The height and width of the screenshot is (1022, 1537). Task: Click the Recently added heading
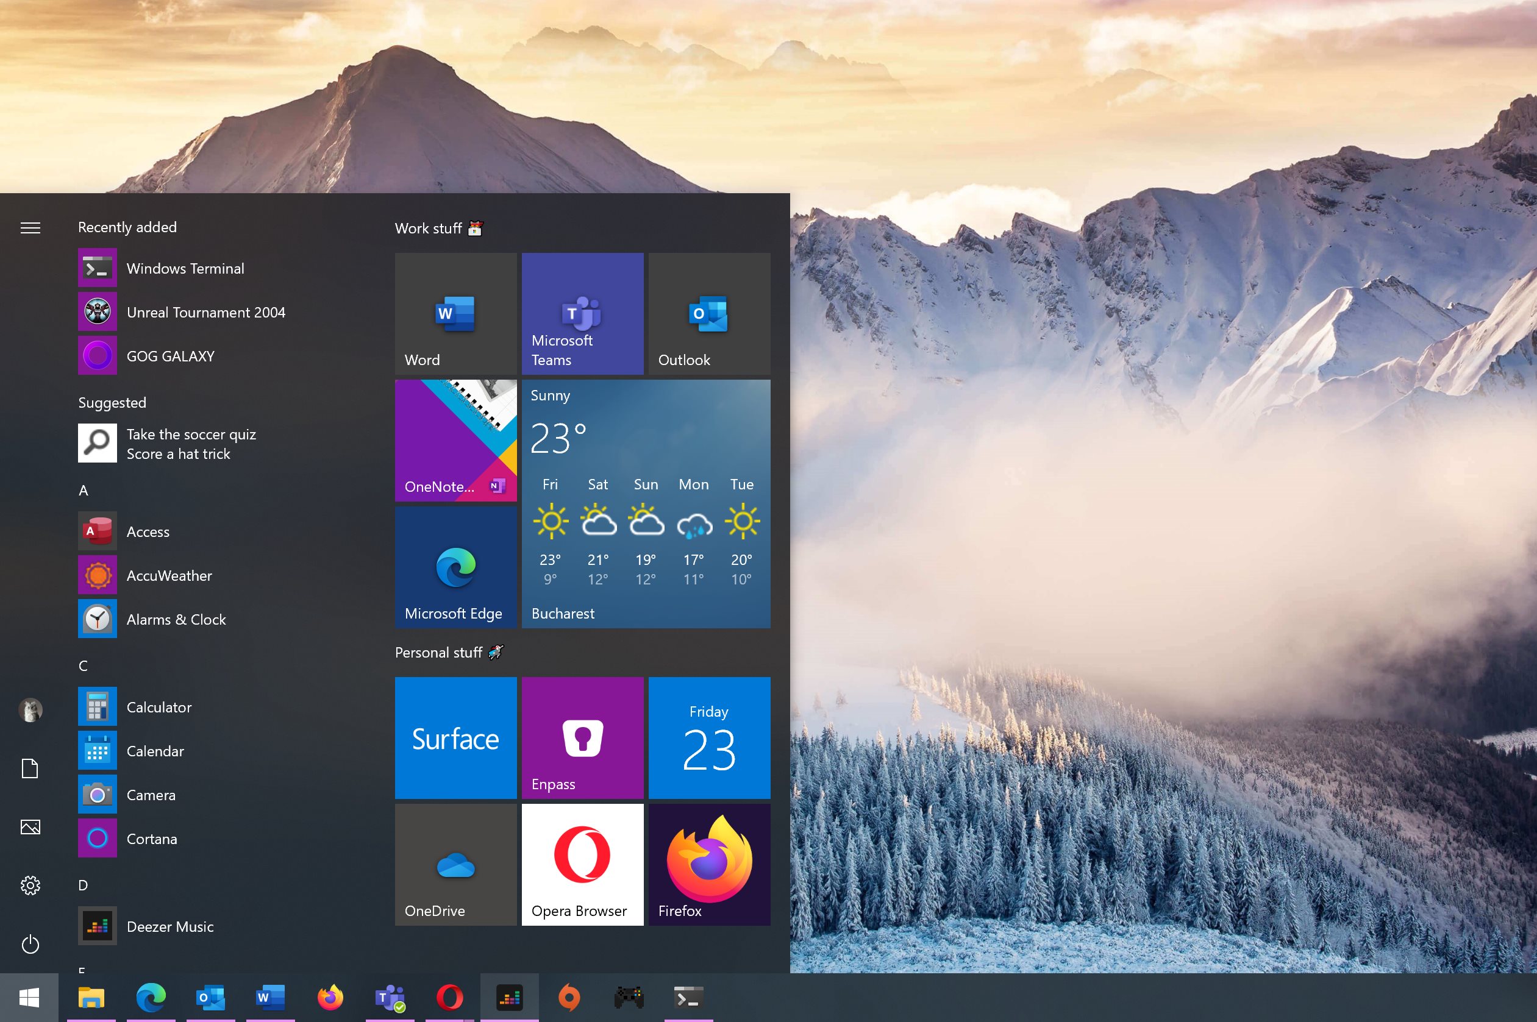[127, 227]
